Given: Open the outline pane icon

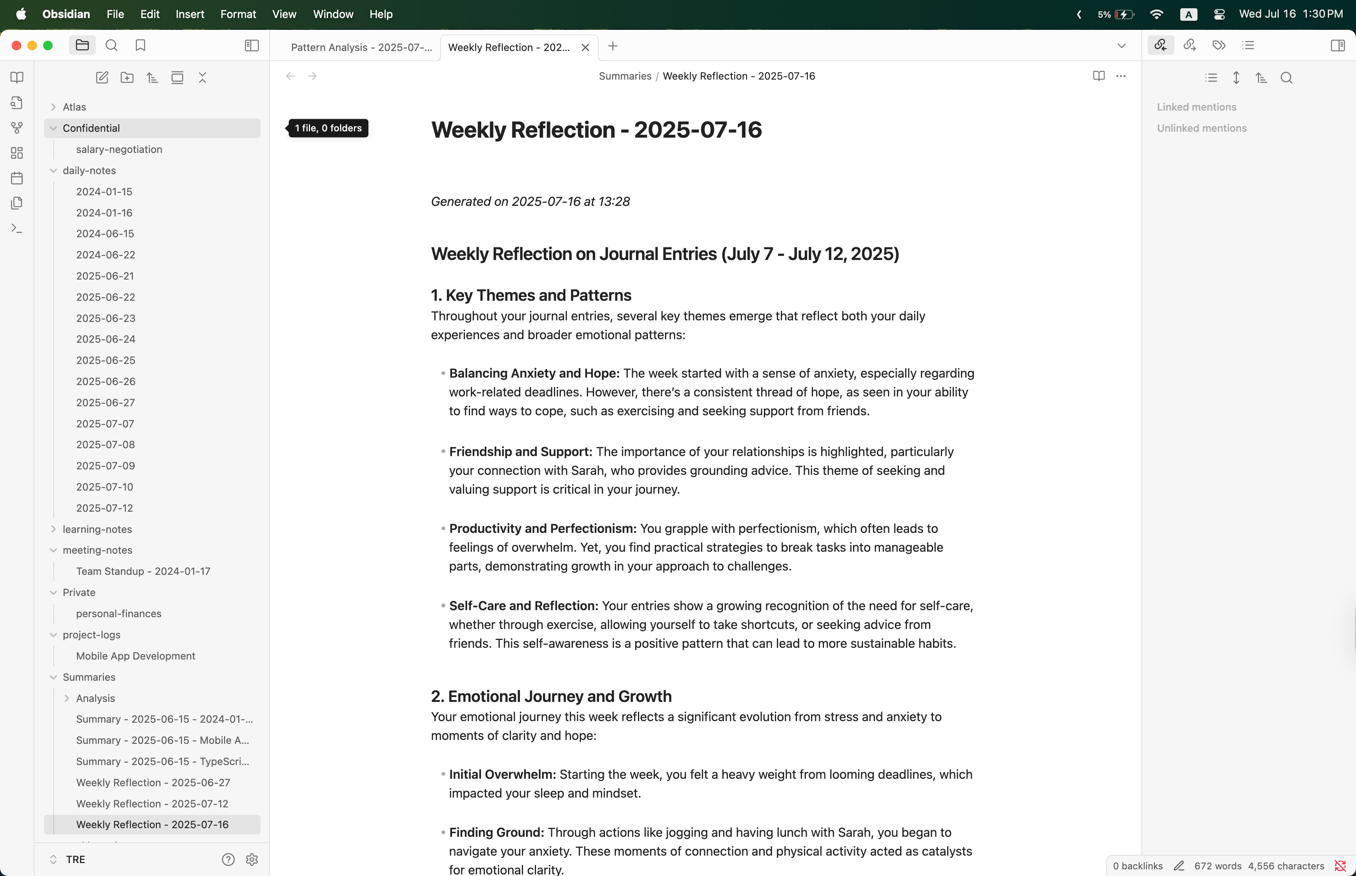Looking at the screenshot, I should (x=1248, y=45).
